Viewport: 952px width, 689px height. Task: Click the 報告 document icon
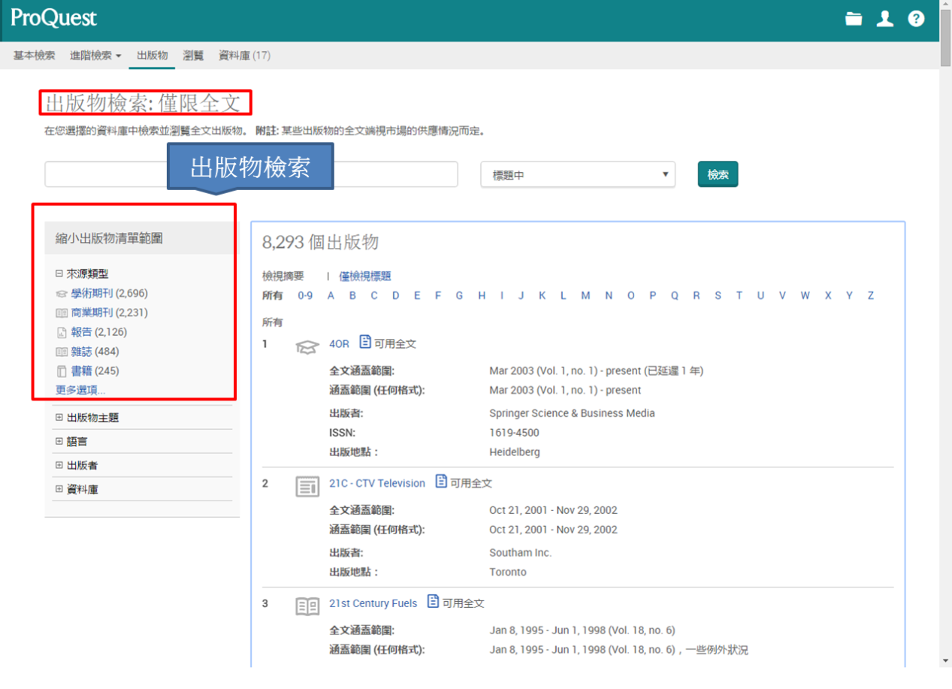click(62, 332)
